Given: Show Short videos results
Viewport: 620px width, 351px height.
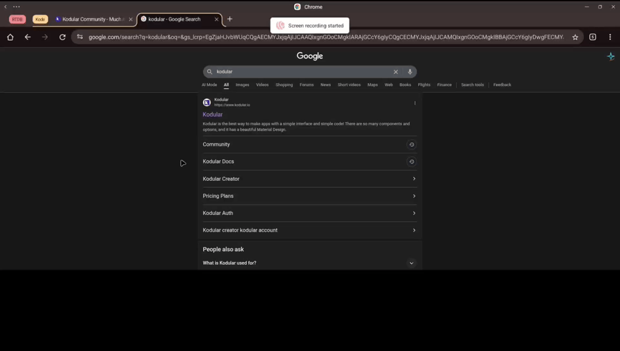Looking at the screenshot, I should click(349, 85).
